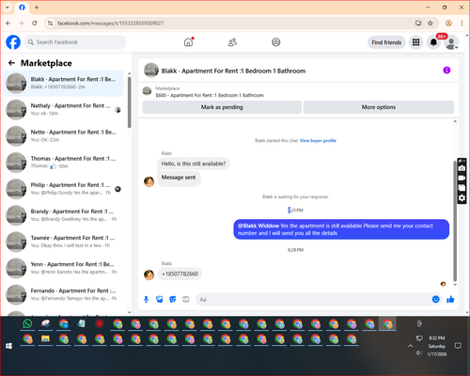Open the Tawnée conversation
This screenshot has height=376, width=470.
(63, 242)
